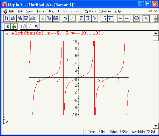Screen dimensions: 159x136
Task: Insert text with the T button
Action: pos(88,18)
